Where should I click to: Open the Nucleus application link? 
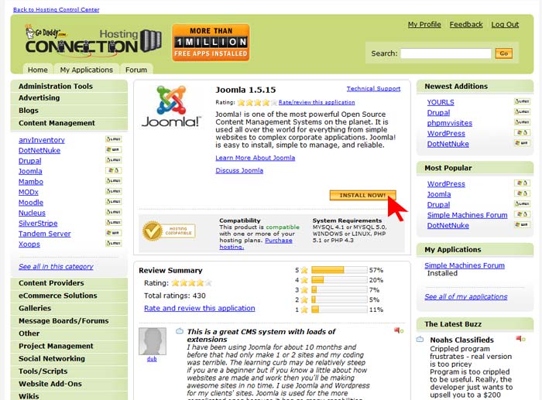33,213
